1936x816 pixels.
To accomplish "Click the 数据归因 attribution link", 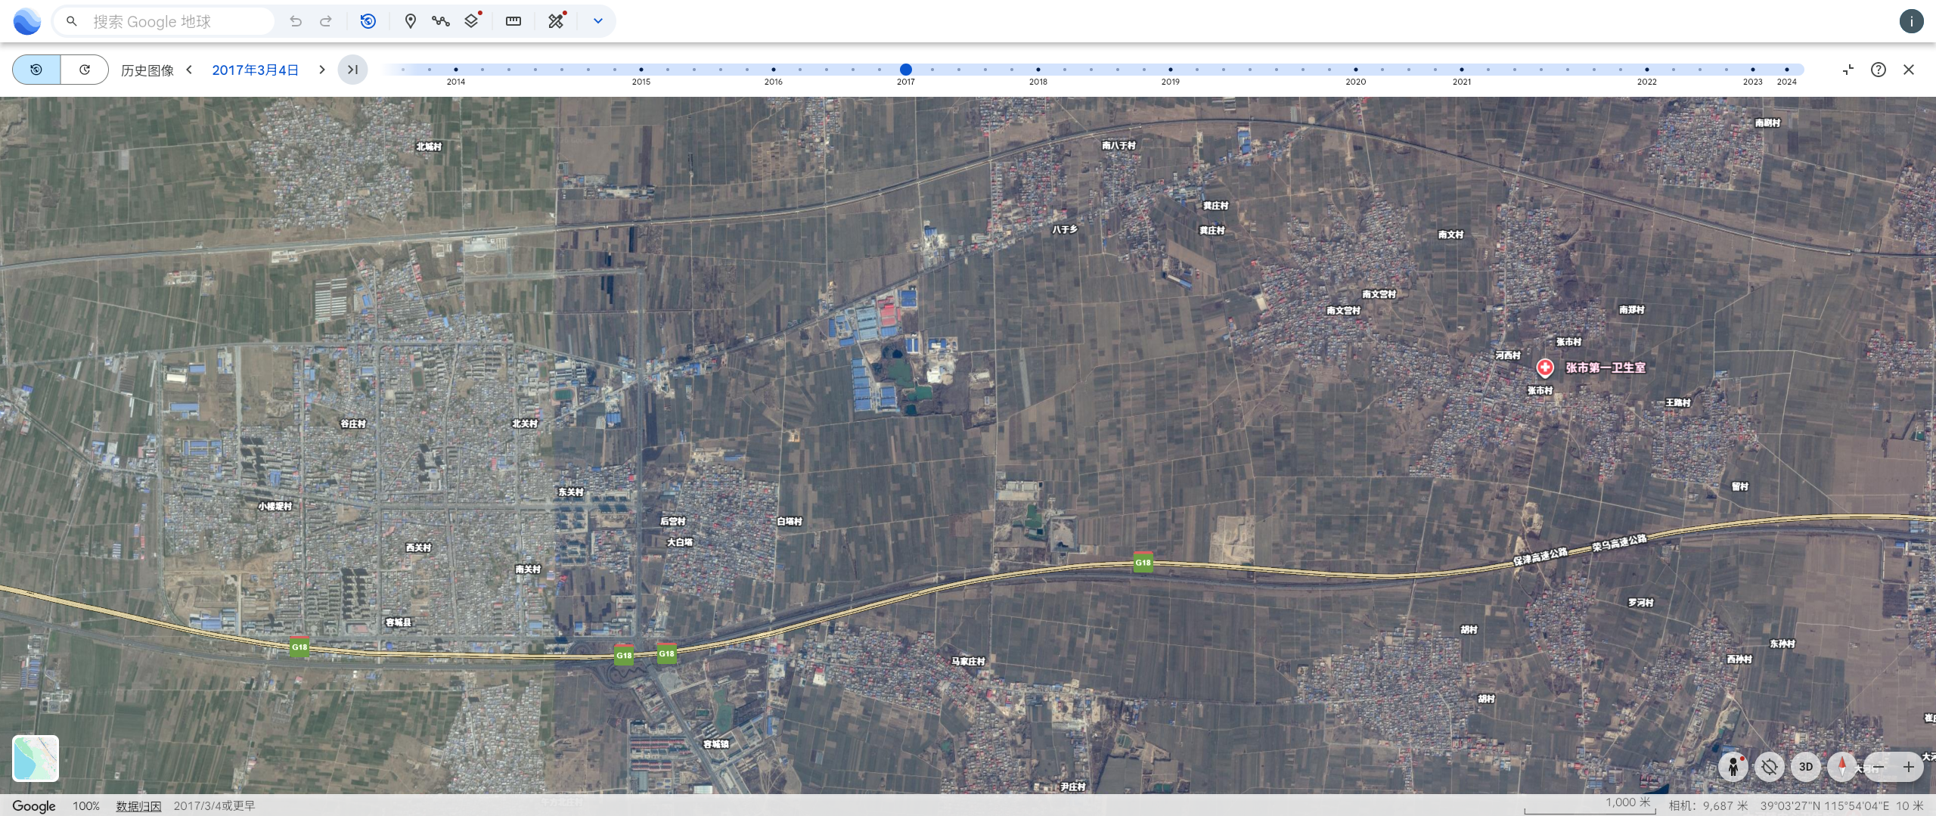I will 138,806.
